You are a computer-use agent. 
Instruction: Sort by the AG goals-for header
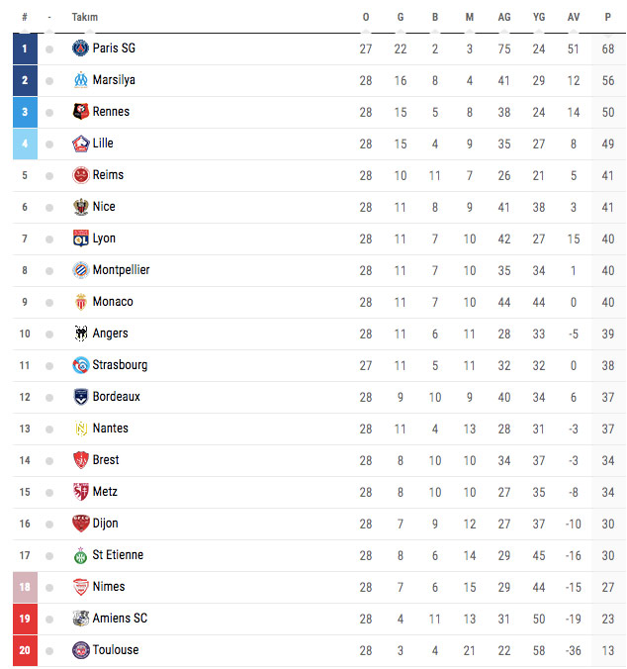click(504, 17)
